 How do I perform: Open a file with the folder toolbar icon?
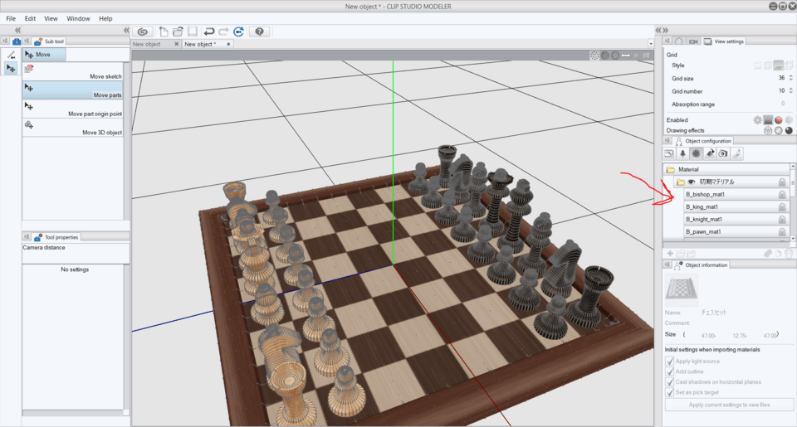(x=178, y=32)
